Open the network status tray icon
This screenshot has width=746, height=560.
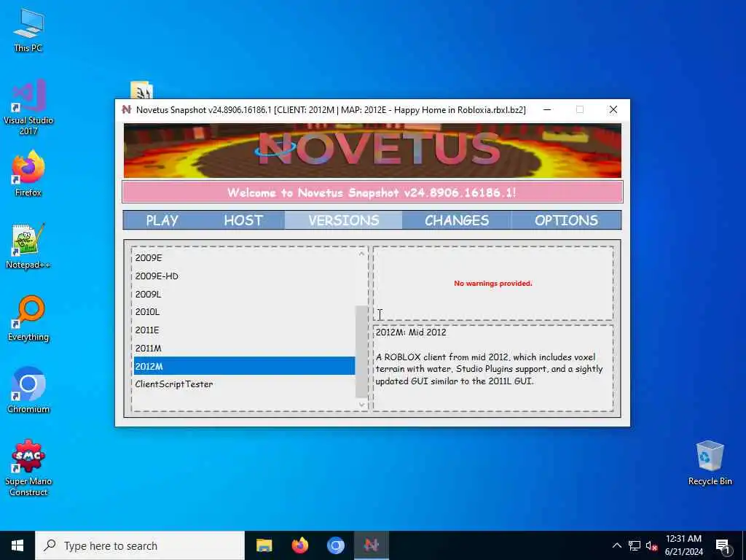pyautogui.click(x=635, y=545)
